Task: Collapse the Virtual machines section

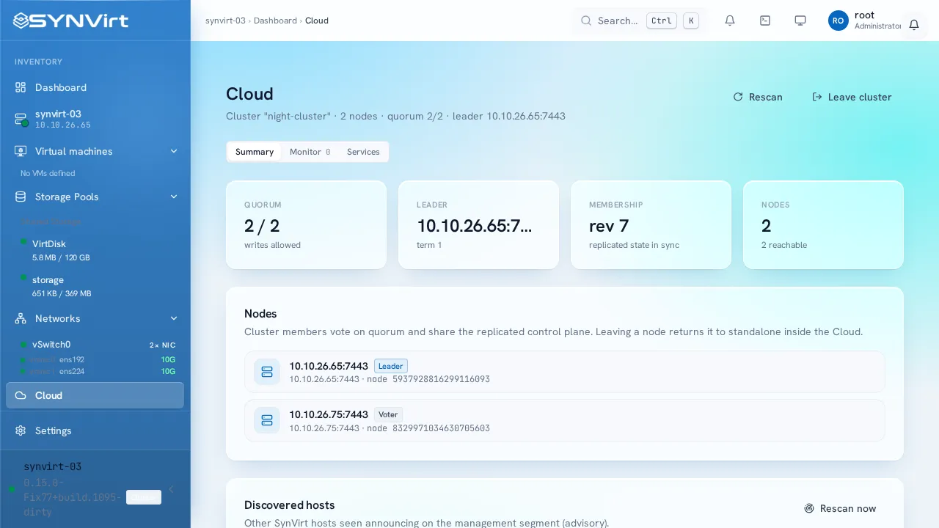Action: click(174, 151)
